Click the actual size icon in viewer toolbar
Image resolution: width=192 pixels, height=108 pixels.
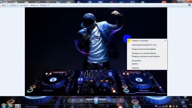(81, 100)
